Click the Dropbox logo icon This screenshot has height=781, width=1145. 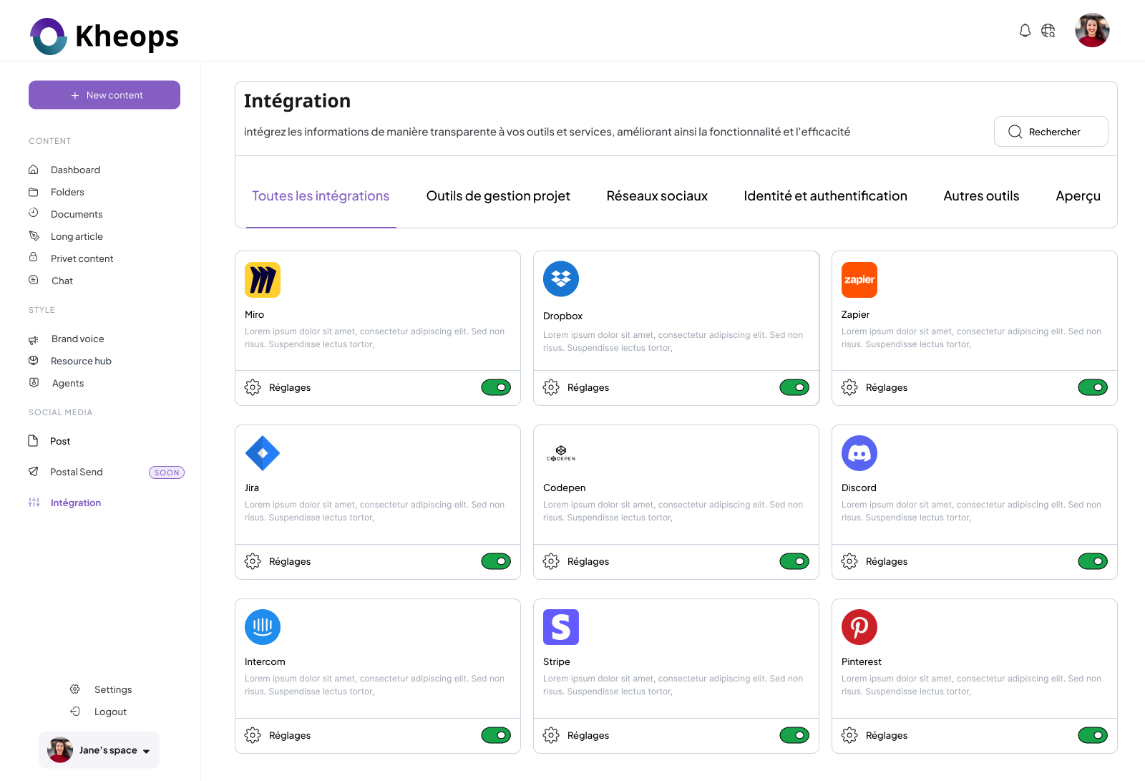561,279
